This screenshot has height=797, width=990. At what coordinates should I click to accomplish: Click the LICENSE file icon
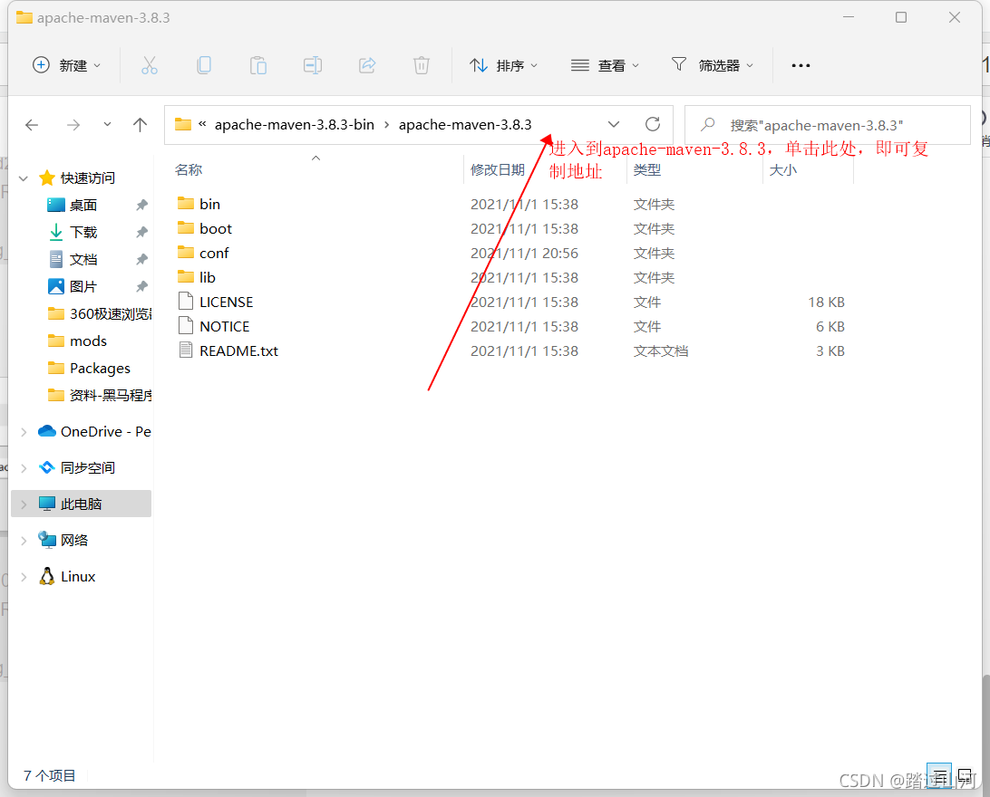(186, 301)
